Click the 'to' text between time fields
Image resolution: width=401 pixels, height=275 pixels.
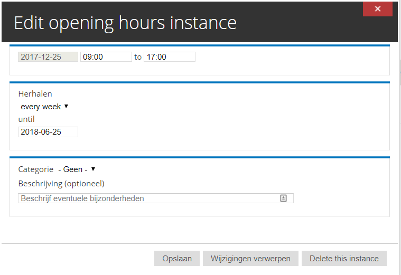(x=138, y=57)
